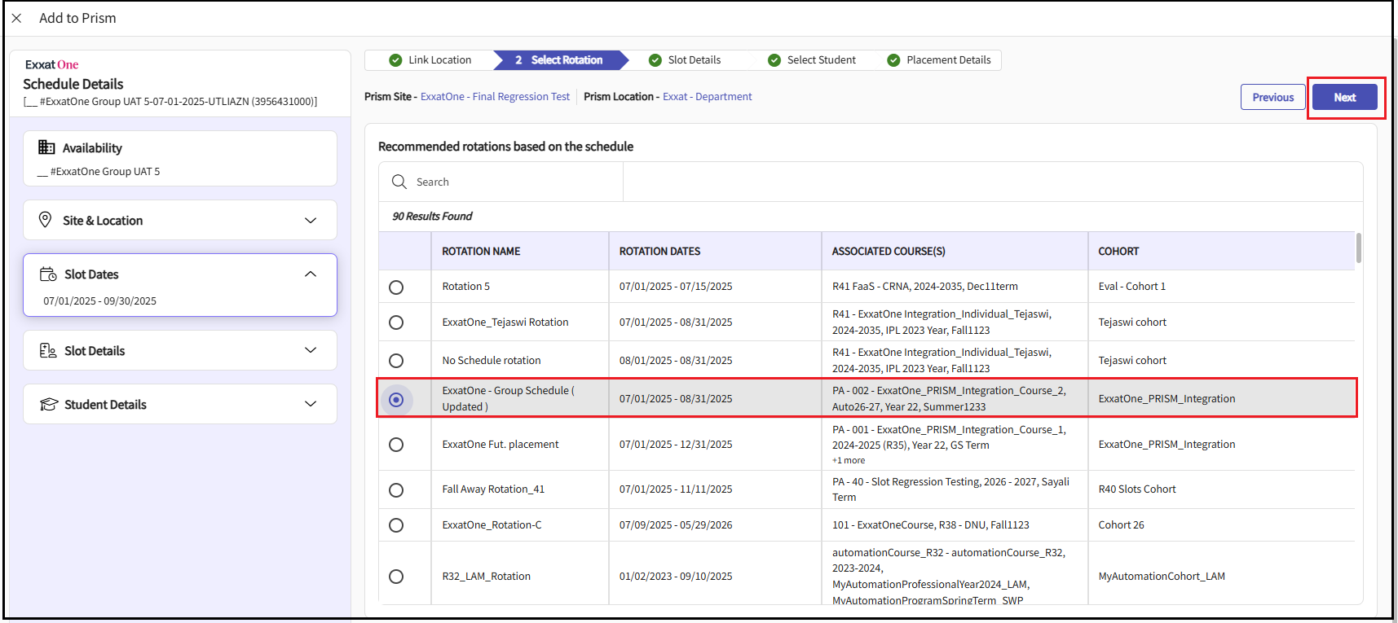Click the rotations table vertical scrollbar
Viewport: 1398px width, 623px height.
(x=1358, y=248)
